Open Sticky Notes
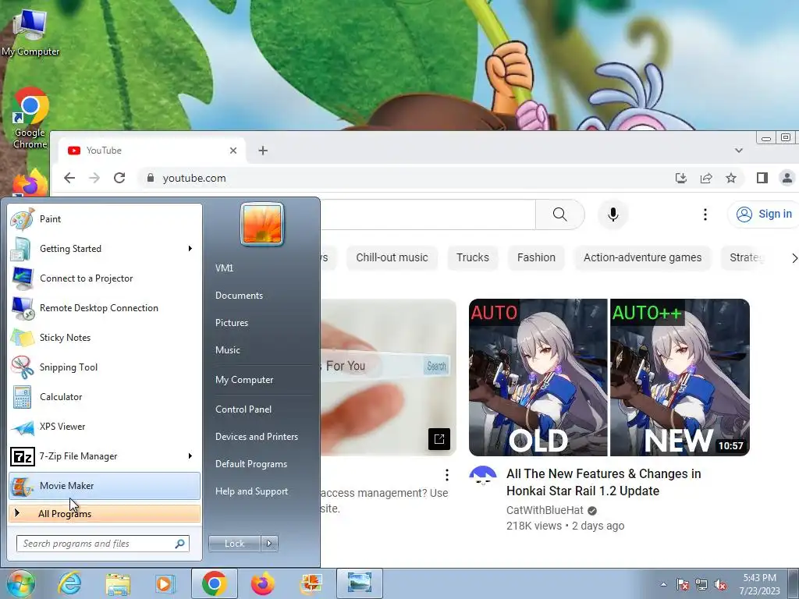The image size is (799, 599). [105, 337]
